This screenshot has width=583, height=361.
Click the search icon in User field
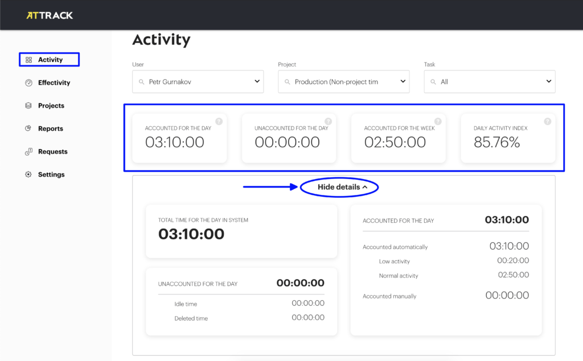[141, 82]
